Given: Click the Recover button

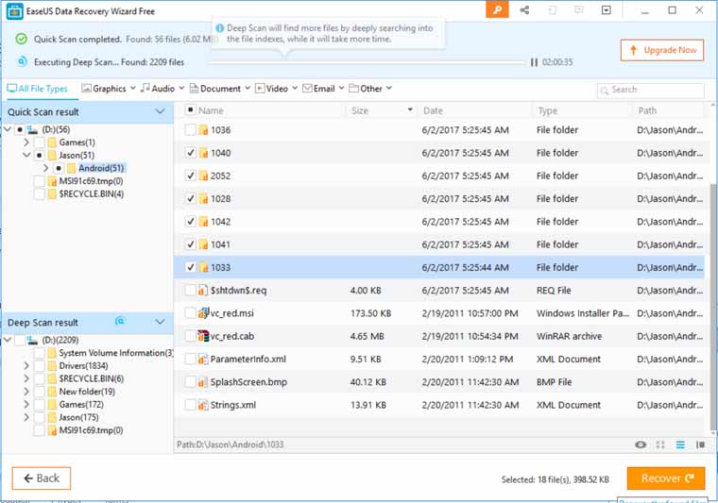Looking at the screenshot, I should 666,478.
